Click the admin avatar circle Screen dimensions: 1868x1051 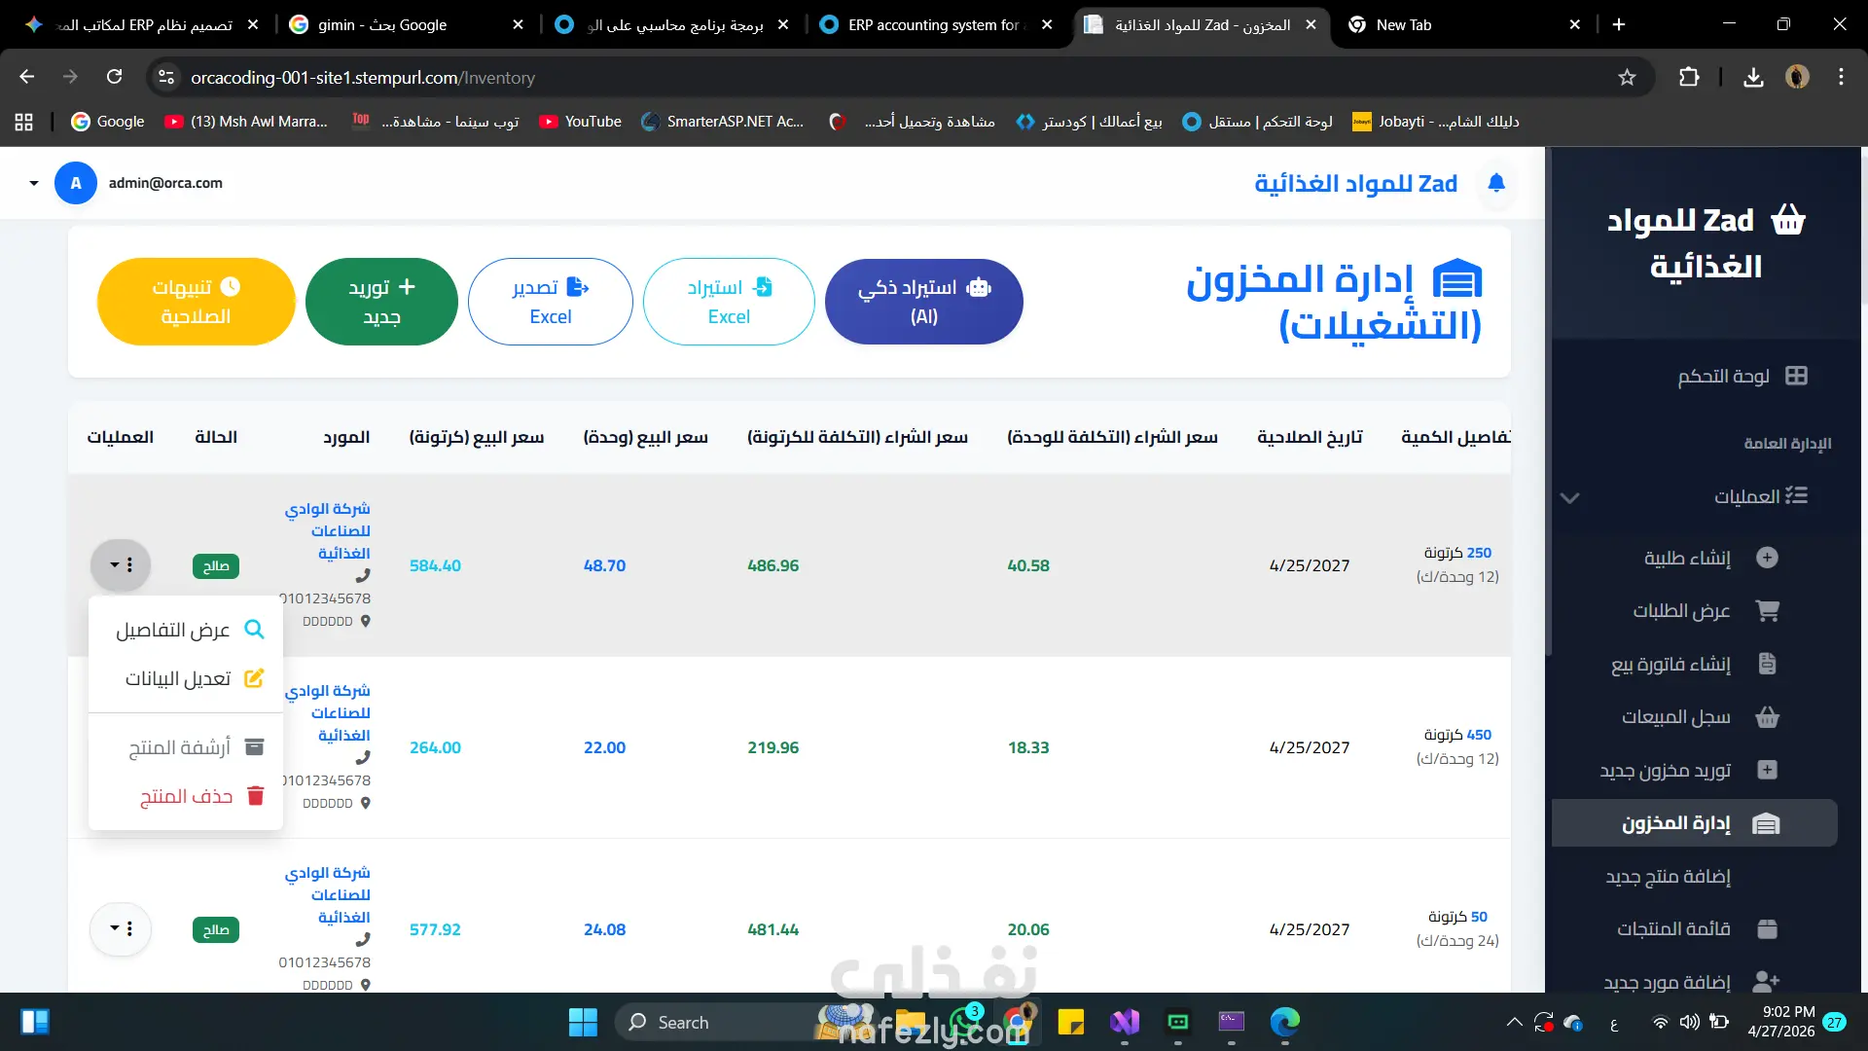76,183
